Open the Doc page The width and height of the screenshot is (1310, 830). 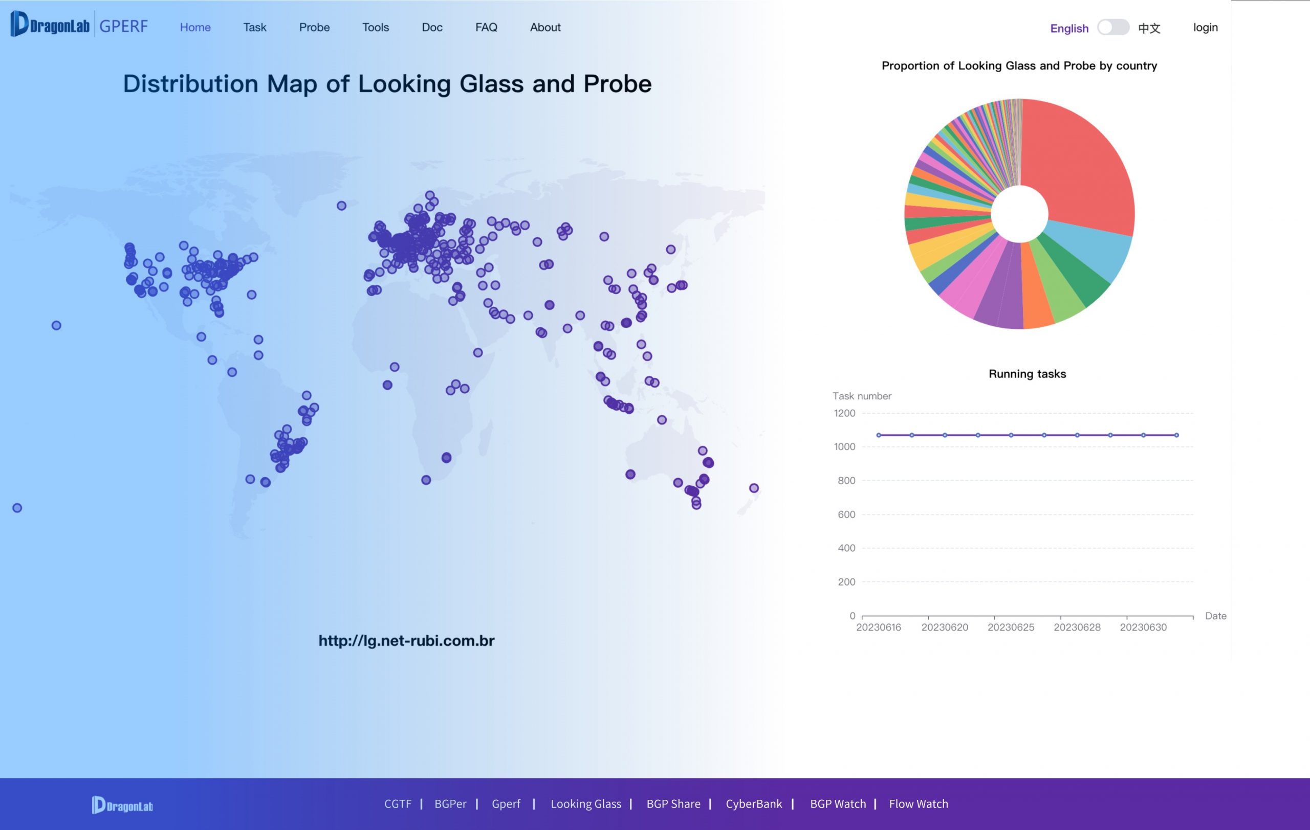[x=432, y=27]
